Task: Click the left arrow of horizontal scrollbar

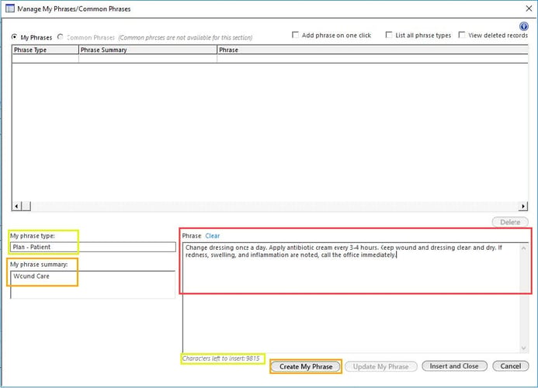Action: click(x=16, y=206)
